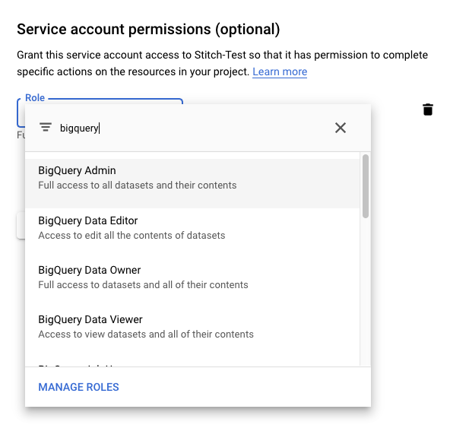Image resolution: width=450 pixels, height=425 pixels.
Task: Select the BigQuery Admin role
Action: pyautogui.click(x=192, y=184)
